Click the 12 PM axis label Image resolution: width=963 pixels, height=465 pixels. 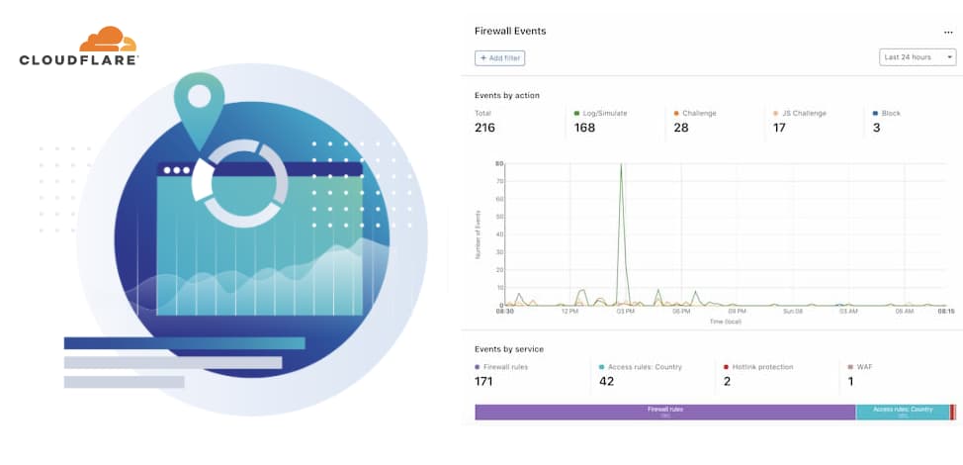click(x=569, y=312)
